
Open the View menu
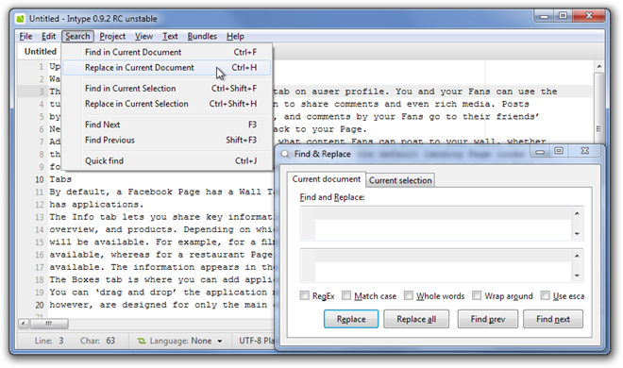click(x=143, y=37)
